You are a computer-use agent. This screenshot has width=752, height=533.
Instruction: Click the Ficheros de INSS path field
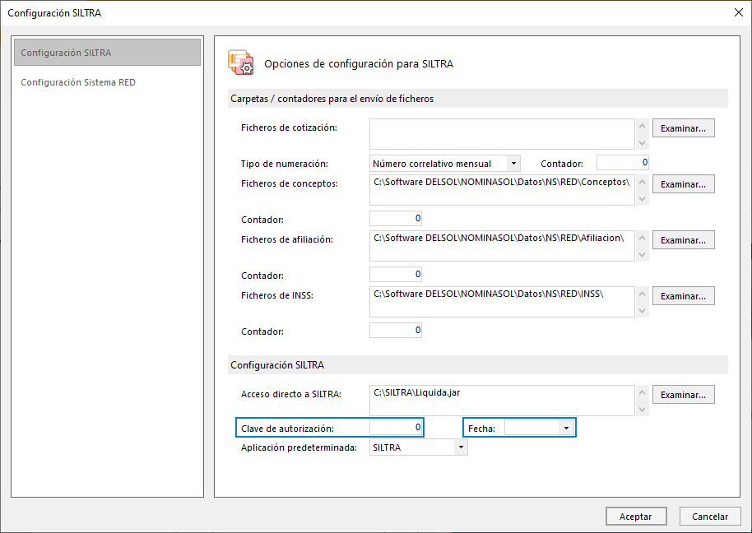pos(502,302)
